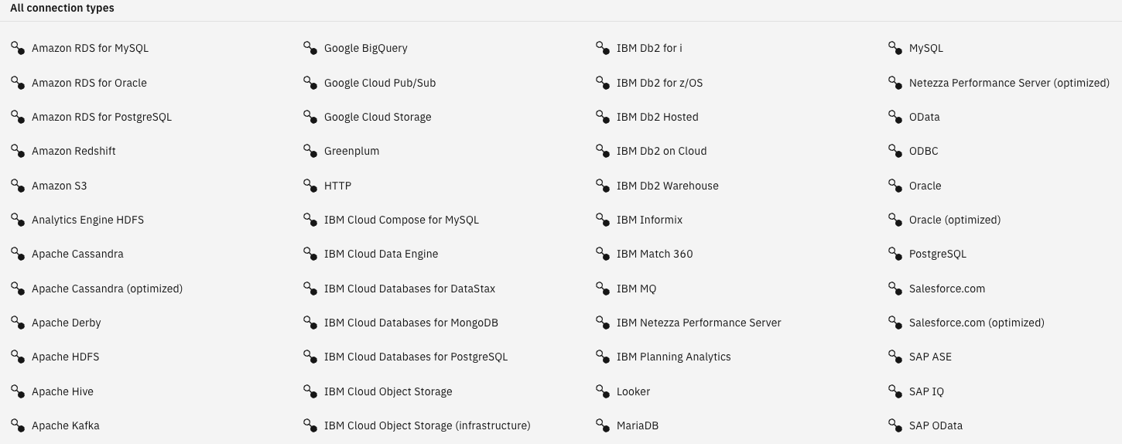Choose IBM Planning Analytics connection

pyautogui.click(x=673, y=357)
